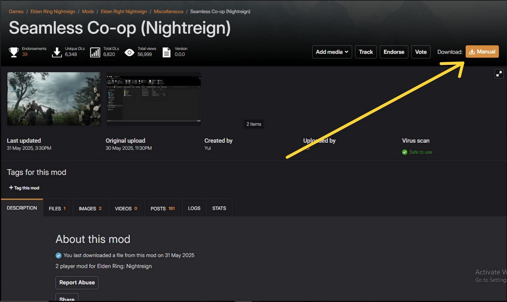Open the Miscellaneous breadcrumb link
Image resolution: width=507 pixels, height=302 pixels.
pos(169,11)
